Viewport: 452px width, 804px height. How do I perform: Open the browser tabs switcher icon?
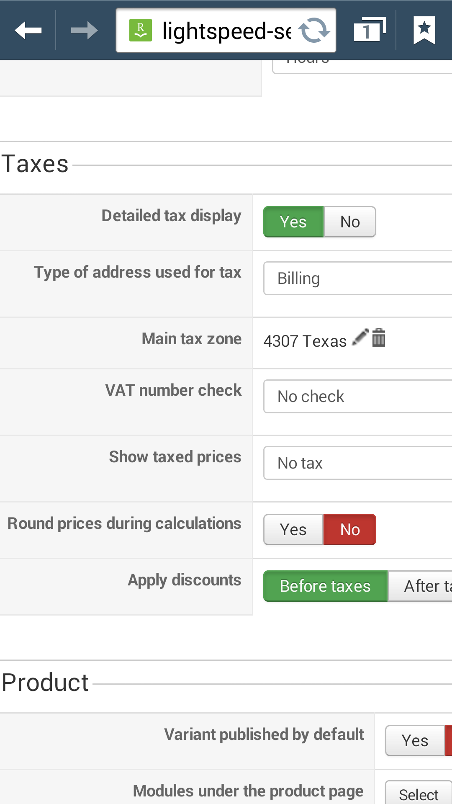369,31
